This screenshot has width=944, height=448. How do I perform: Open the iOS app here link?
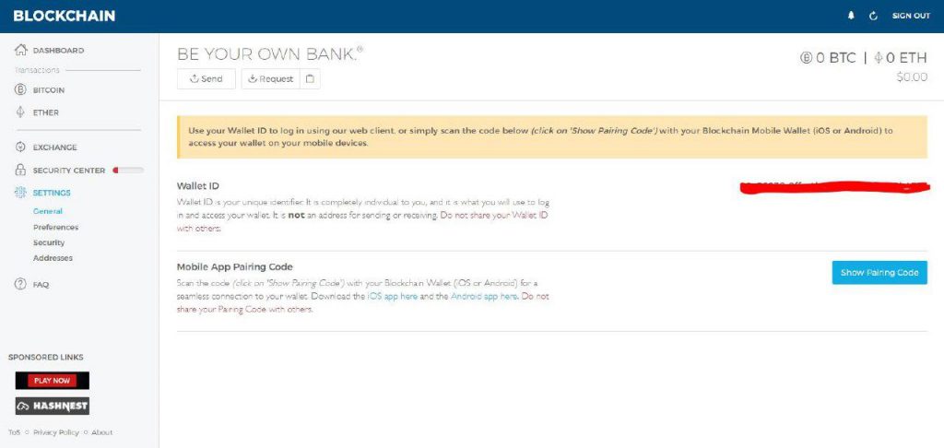tap(392, 296)
